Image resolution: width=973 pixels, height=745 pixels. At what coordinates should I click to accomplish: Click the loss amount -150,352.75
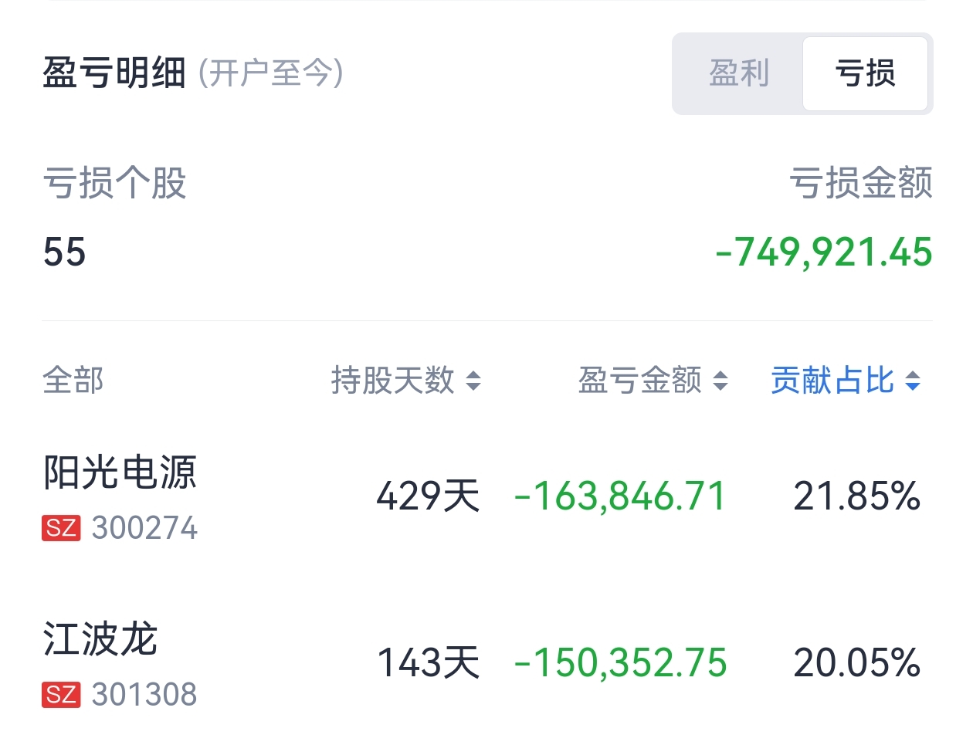click(620, 663)
